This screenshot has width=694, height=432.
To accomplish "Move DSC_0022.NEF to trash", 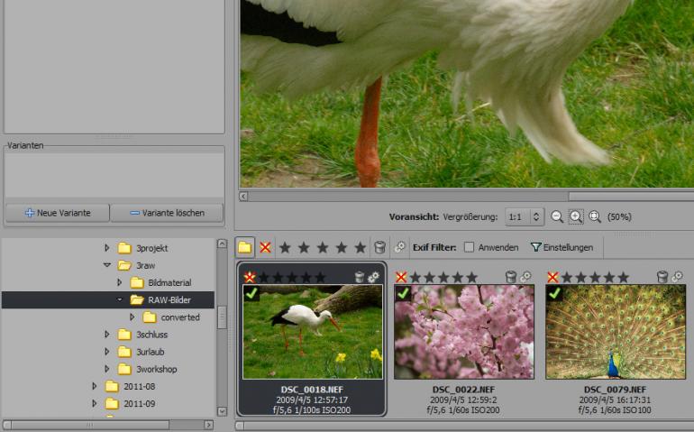I will (x=511, y=278).
